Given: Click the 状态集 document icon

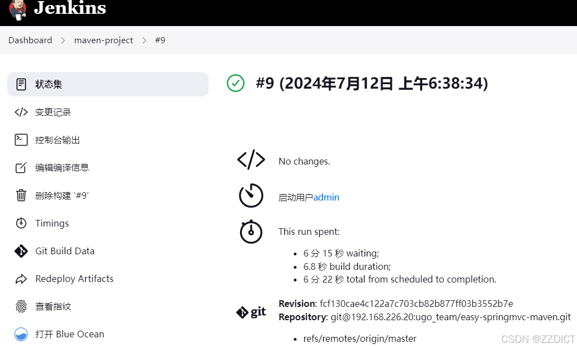Looking at the screenshot, I should pyautogui.click(x=22, y=84).
